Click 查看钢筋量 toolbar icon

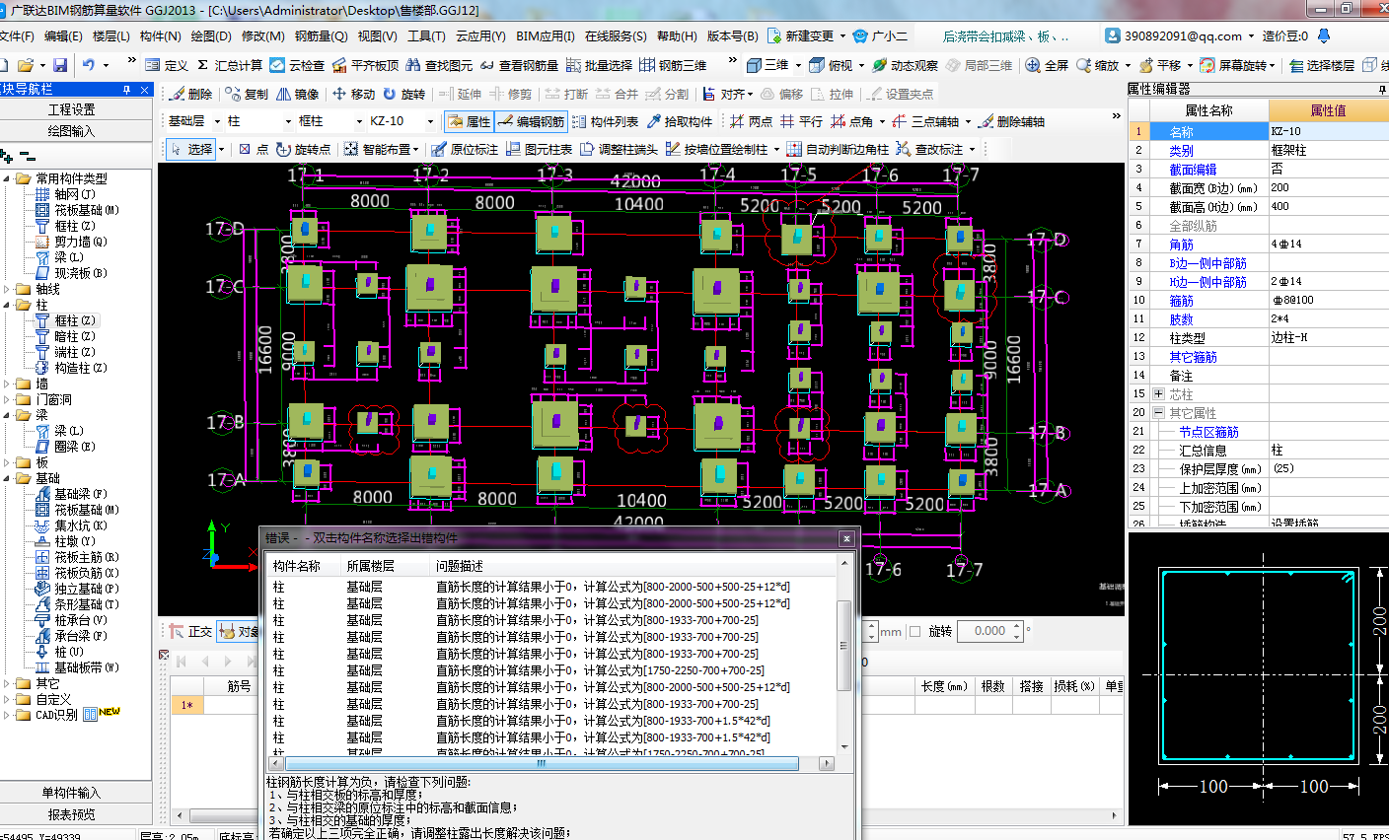click(x=487, y=65)
